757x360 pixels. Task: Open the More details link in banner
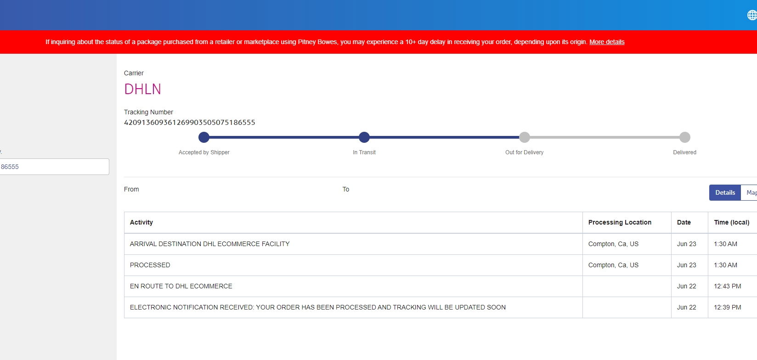(606, 42)
